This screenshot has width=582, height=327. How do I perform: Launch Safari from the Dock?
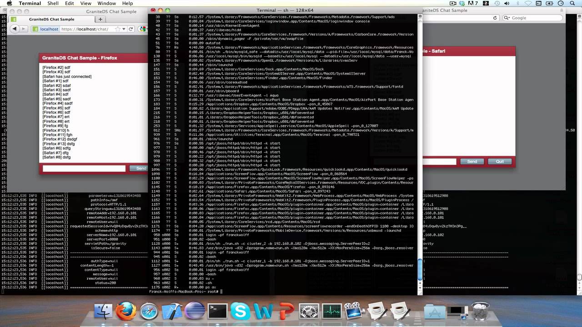tap(149, 312)
